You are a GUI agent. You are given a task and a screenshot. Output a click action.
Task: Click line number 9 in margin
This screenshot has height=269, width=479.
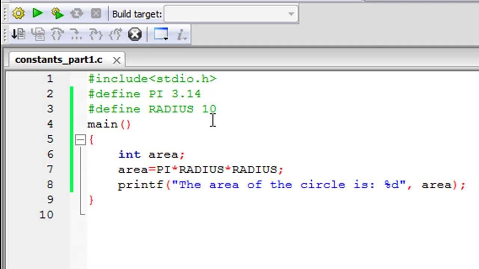(50, 200)
